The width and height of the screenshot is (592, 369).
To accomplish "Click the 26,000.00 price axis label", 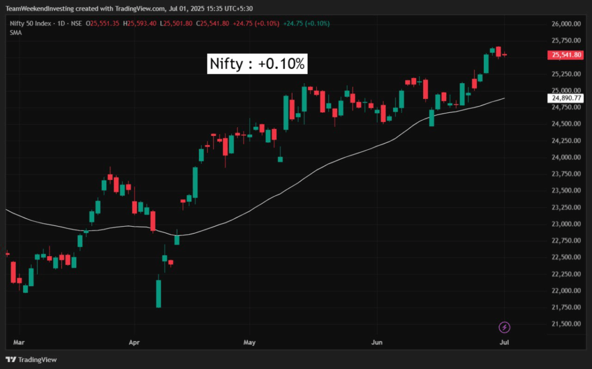I will coord(566,24).
